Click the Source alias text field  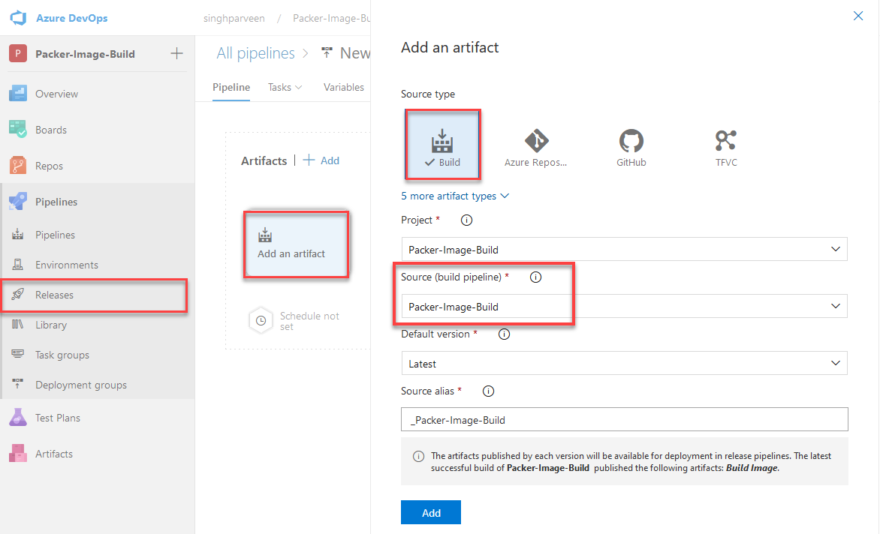coord(624,420)
